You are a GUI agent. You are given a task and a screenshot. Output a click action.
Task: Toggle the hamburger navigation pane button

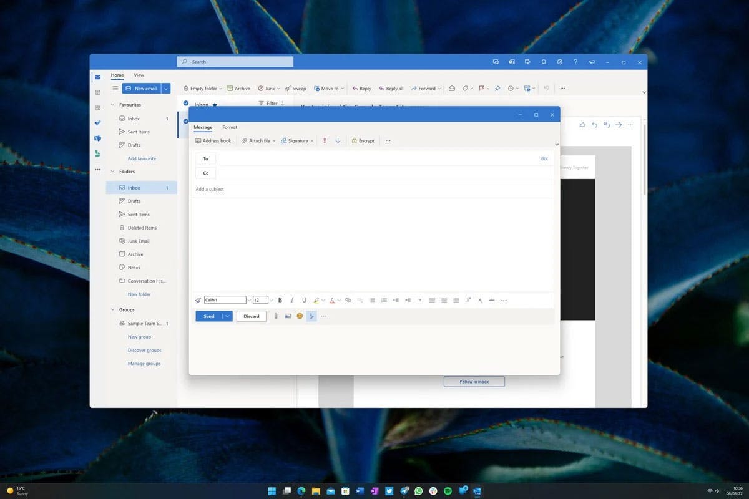115,89
